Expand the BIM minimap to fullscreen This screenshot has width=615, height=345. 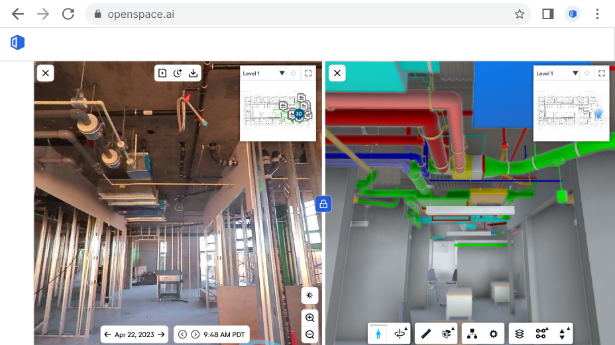(x=601, y=73)
